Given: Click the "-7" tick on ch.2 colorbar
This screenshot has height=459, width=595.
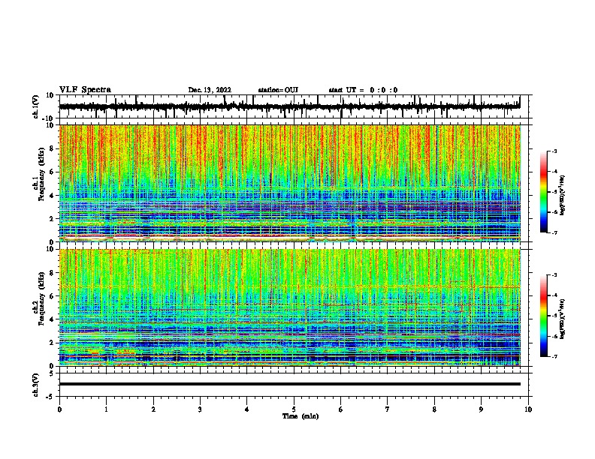Looking at the screenshot, I should point(554,356).
